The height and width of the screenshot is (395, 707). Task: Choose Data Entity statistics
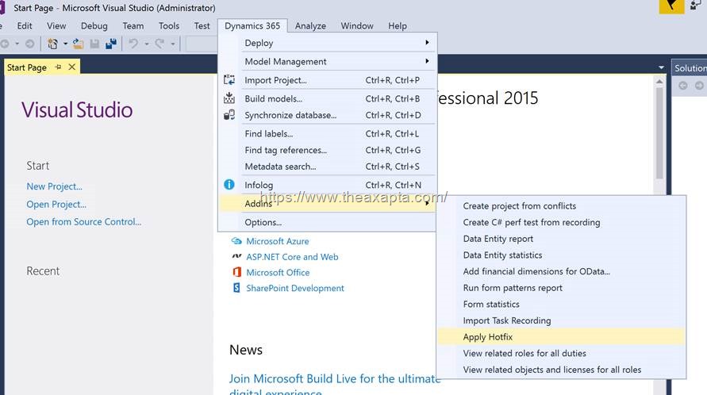tap(561, 255)
